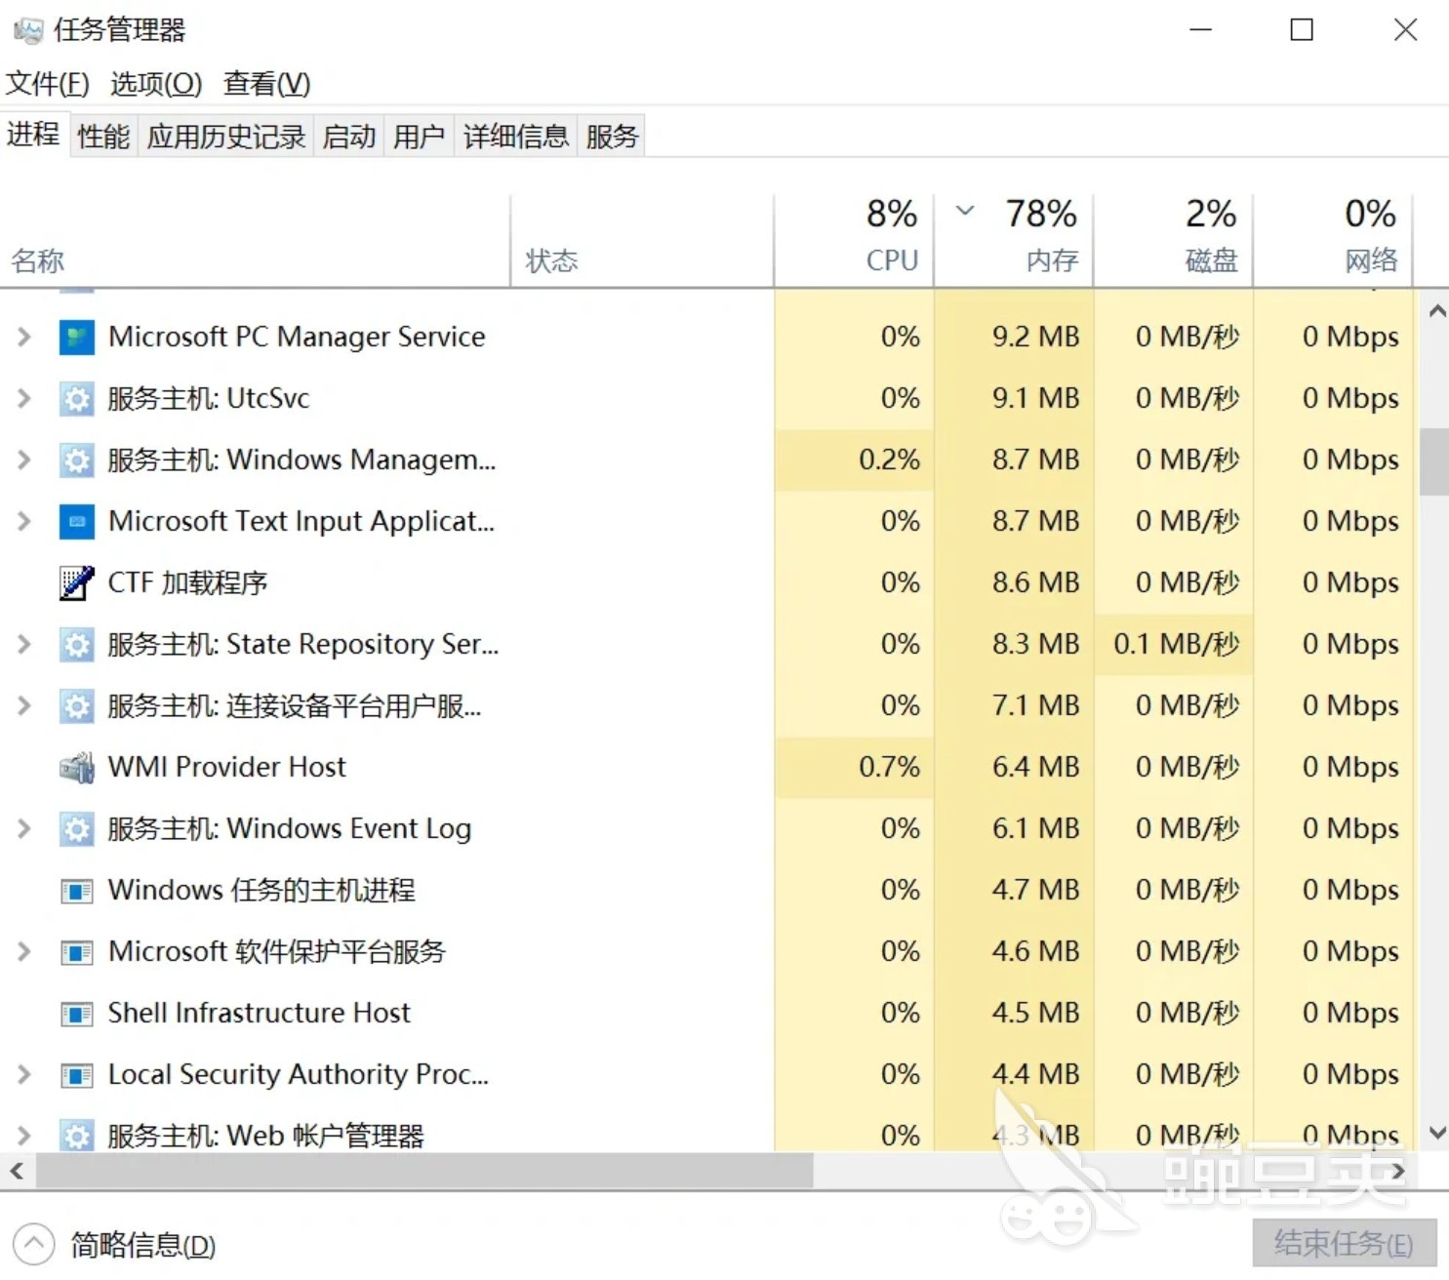Click the 0.7% CPU value of WMI Provider Host
This screenshot has width=1449, height=1280.
[889, 768]
